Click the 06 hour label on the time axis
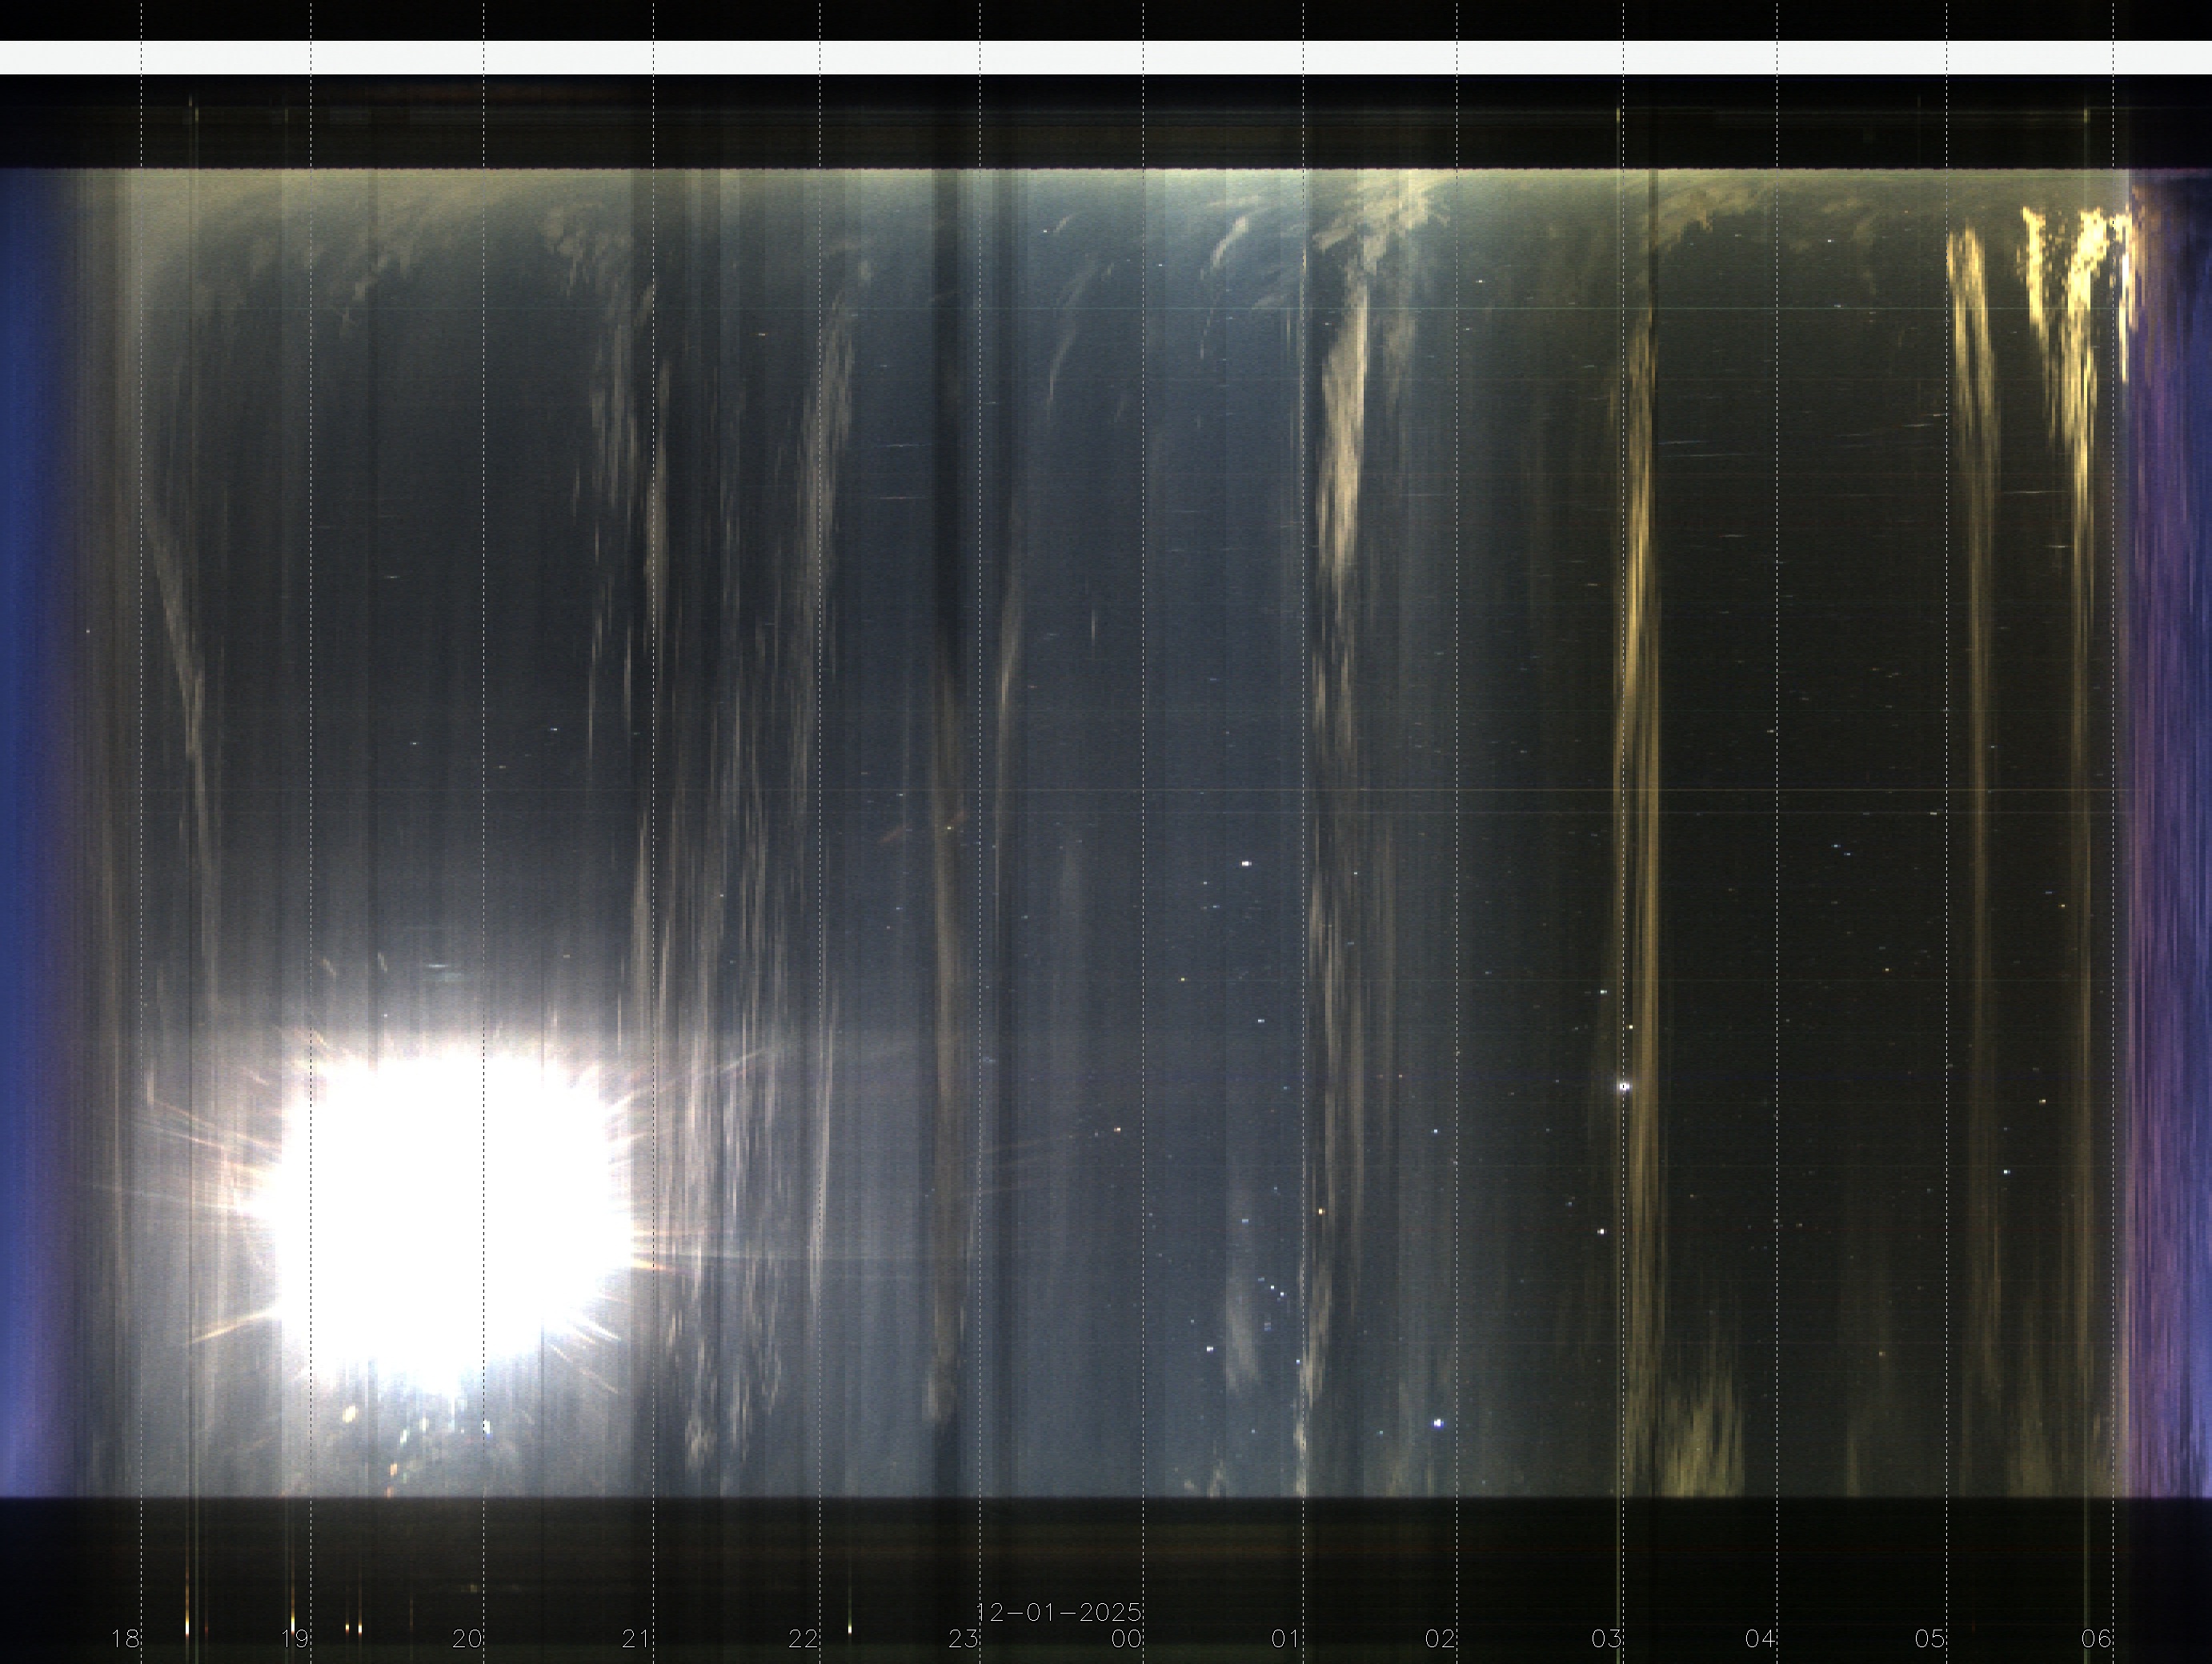The height and width of the screenshot is (1664, 2212). click(x=2096, y=1639)
